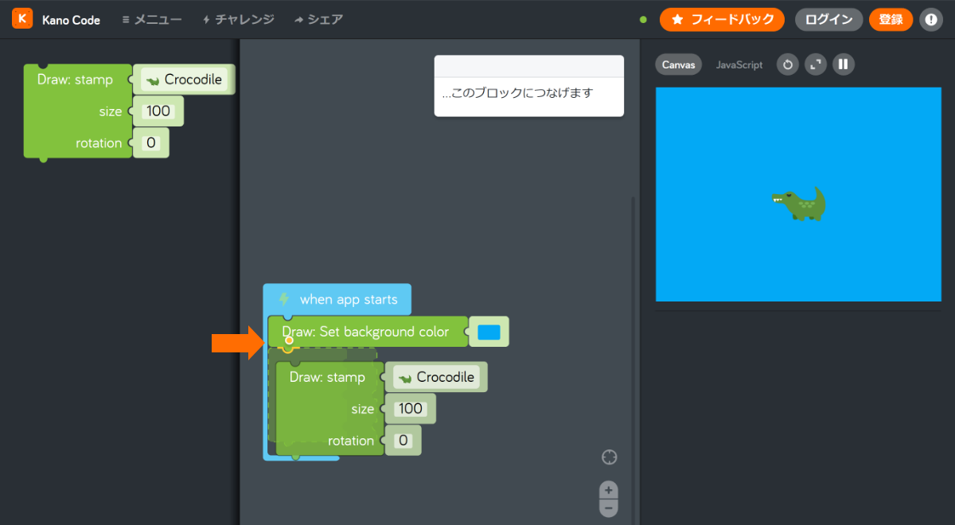955x525 pixels.
Task: Click the alert exclamation icon in the top bar
Action: point(931,19)
